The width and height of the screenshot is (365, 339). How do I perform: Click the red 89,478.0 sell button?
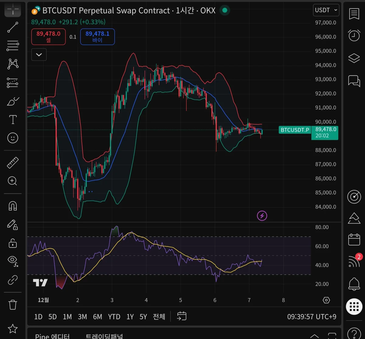click(x=48, y=36)
